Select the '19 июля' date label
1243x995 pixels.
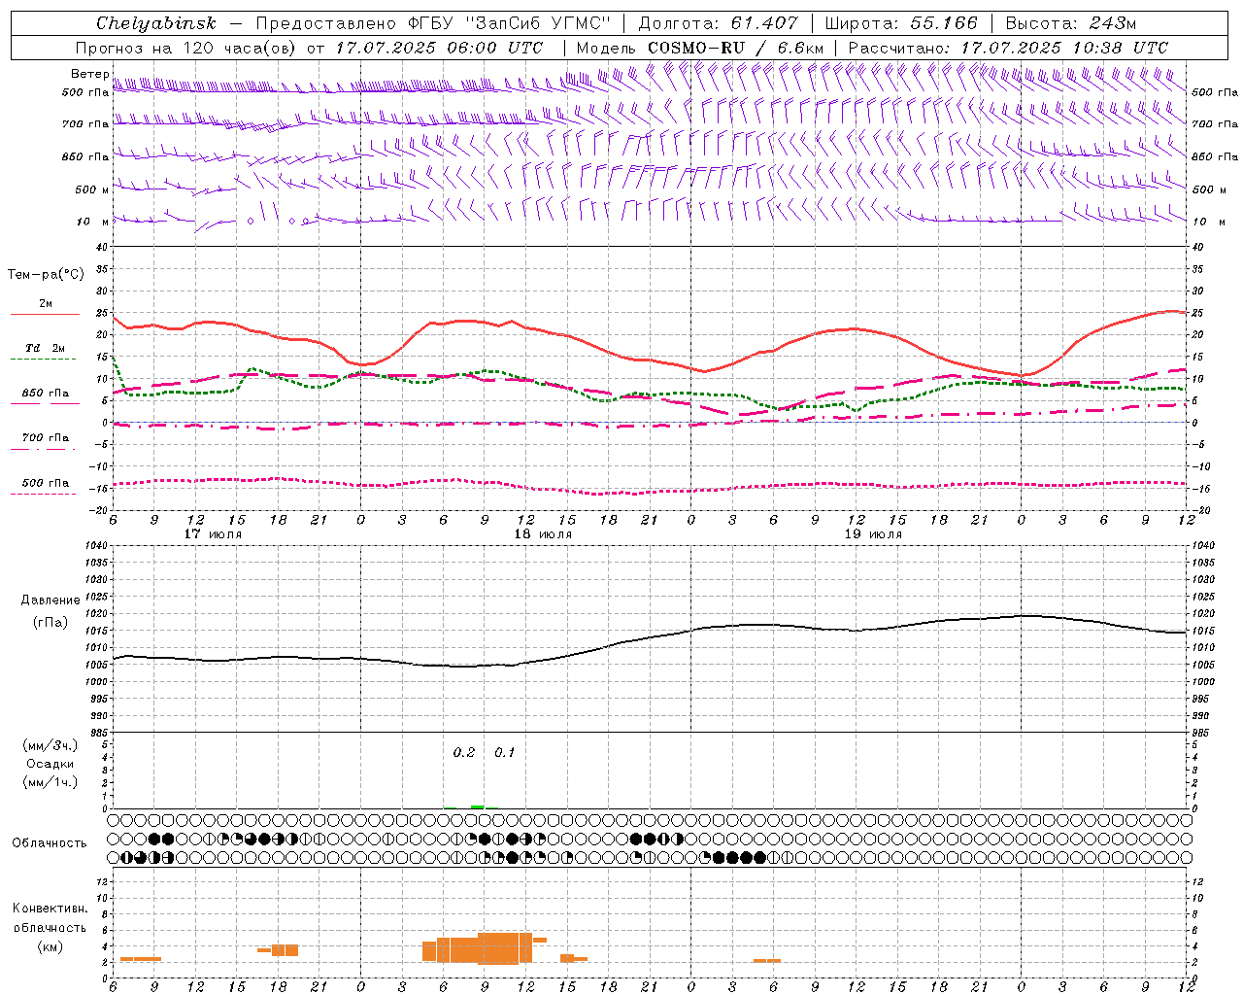pyautogui.click(x=873, y=534)
